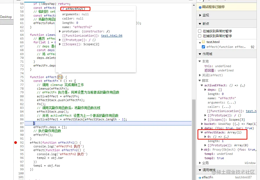Image resolution: width=260 pixels, height=180 pixels.
Task: Click line number 75 in the gutter
Action: click(22, 77)
